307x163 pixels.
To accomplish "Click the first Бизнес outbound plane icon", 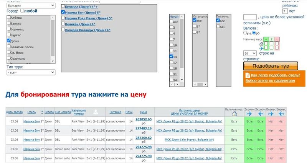I will pos(271,114).
